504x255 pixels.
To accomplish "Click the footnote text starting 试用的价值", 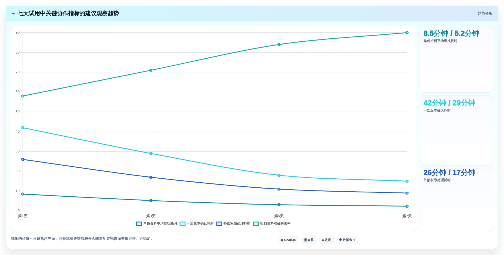I will (82, 239).
